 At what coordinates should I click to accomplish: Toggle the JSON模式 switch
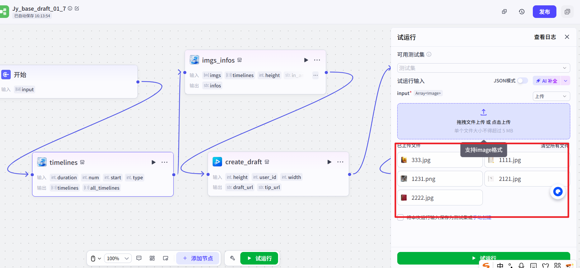522,81
